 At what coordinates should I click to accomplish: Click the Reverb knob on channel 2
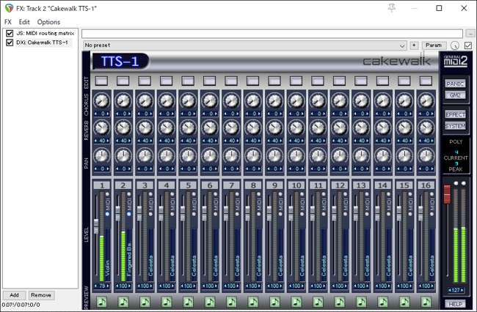pyautogui.click(x=123, y=128)
